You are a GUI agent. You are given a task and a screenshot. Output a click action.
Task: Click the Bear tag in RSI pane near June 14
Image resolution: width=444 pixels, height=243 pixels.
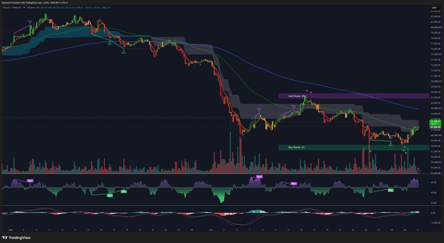[x=294, y=183]
